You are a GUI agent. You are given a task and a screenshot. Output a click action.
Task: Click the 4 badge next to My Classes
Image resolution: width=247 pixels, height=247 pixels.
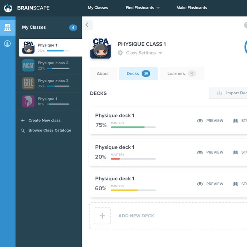tap(73, 28)
